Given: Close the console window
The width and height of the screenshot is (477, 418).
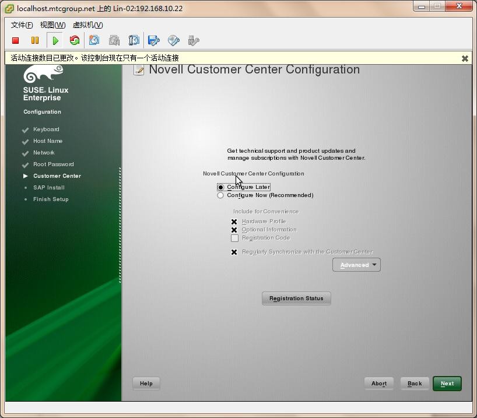Looking at the screenshot, I should (x=459, y=6).
